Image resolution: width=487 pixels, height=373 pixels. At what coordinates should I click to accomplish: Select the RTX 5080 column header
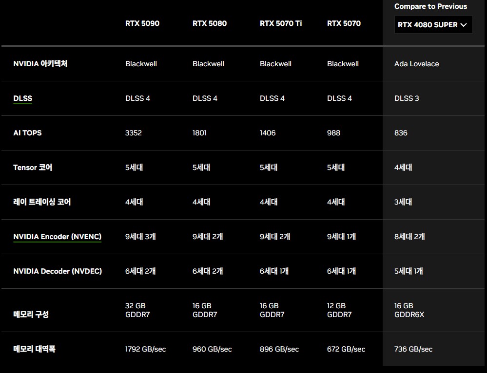[210, 23]
